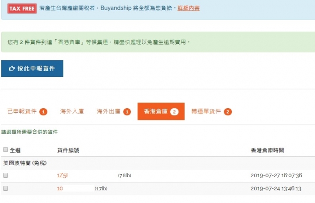315x203 pixels.
Task: Switch to the 海外出庫 tab
Action: pyautogui.click(x=114, y=111)
